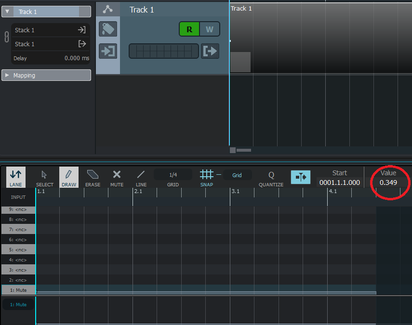Screen dimensions: 412x325
Task: Click the track level meter bar
Action: point(164,51)
